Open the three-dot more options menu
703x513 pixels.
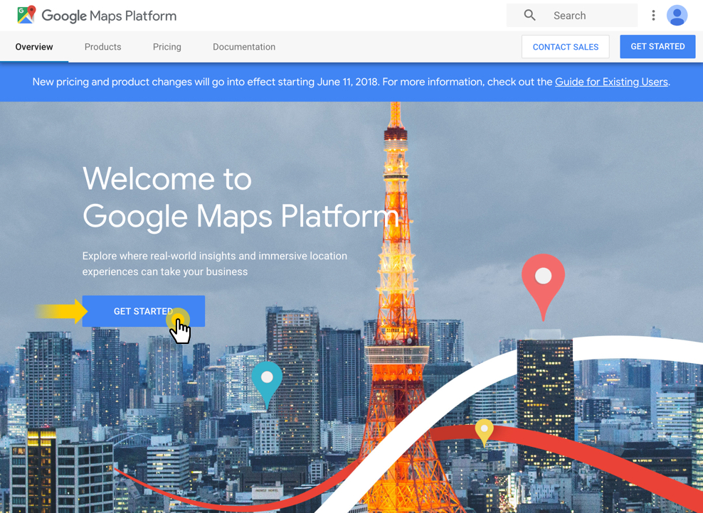click(x=653, y=15)
